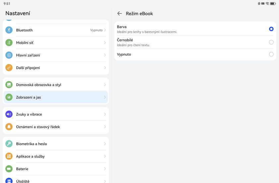Tap the Bluetooth icon in settings list

(x=9, y=30)
